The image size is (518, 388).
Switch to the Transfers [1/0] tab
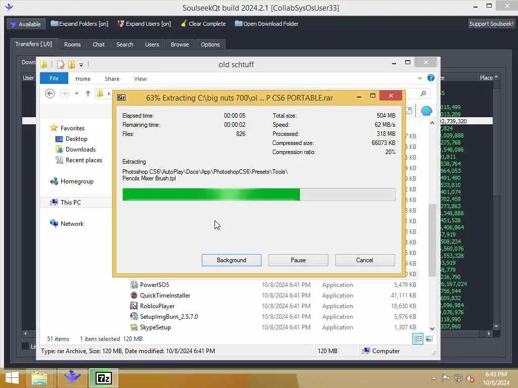click(x=34, y=44)
